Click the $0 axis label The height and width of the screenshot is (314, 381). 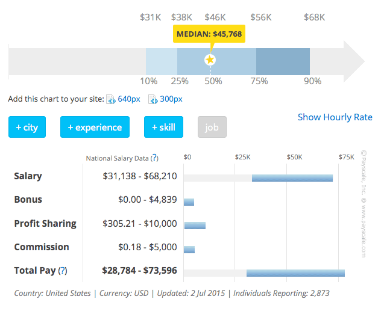[x=187, y=157]
